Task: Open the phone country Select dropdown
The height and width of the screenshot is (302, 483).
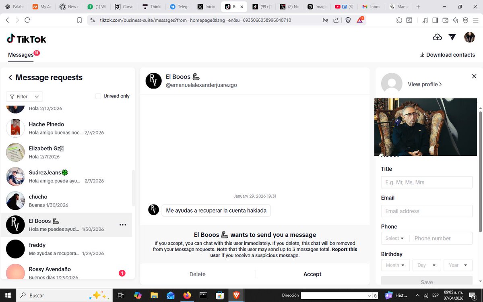Action: (394, 238)
